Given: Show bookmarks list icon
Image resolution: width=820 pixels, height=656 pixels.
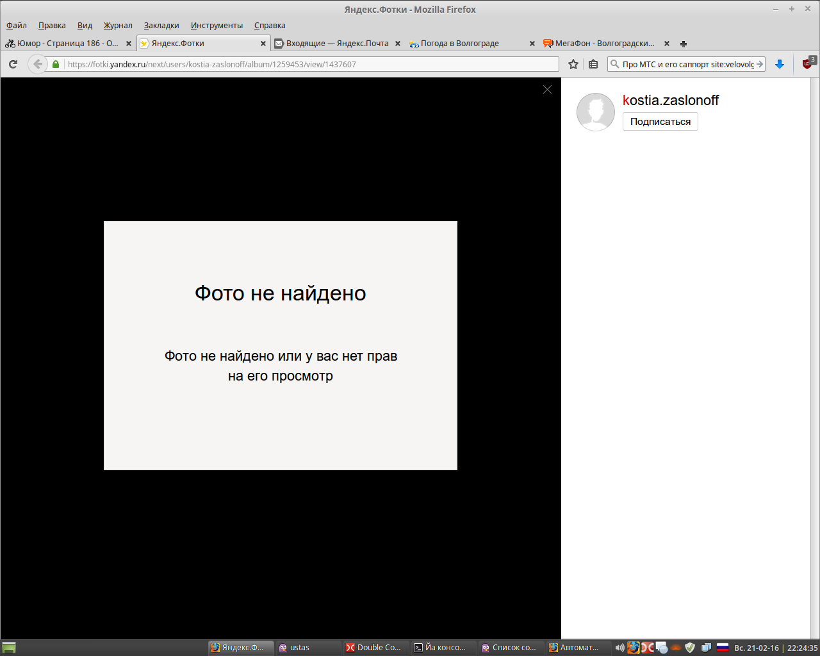Looking at the screenshot, I should pyautogui.click(x=593, y=64).
